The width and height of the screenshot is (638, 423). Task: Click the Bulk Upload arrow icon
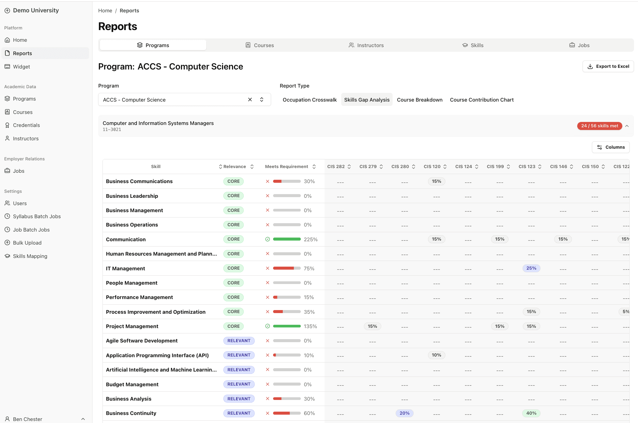(7, 243)
